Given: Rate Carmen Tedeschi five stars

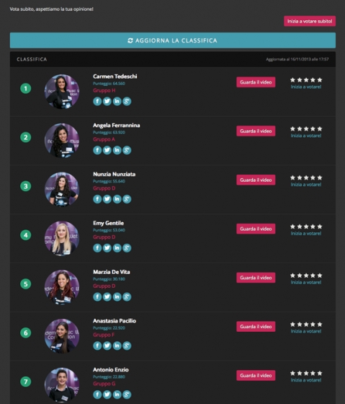Looking at the screenshot, I should 320,80.
